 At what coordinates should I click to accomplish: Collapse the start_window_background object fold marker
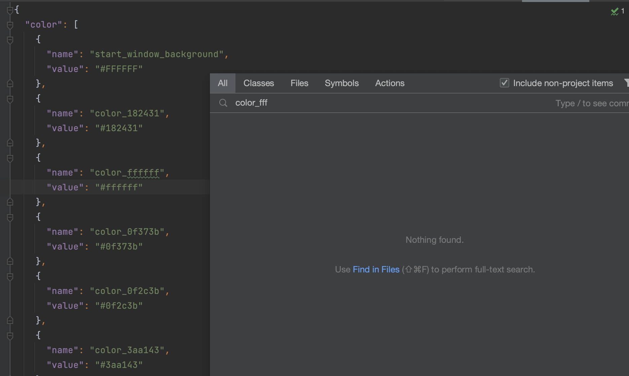(x=10, y=40)
